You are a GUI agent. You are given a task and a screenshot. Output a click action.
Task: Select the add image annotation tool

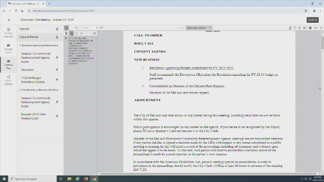pos(304,28)
